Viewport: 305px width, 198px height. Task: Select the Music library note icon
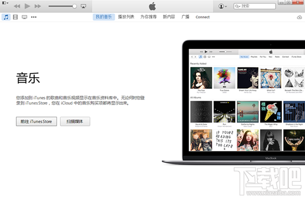(6, 17)
